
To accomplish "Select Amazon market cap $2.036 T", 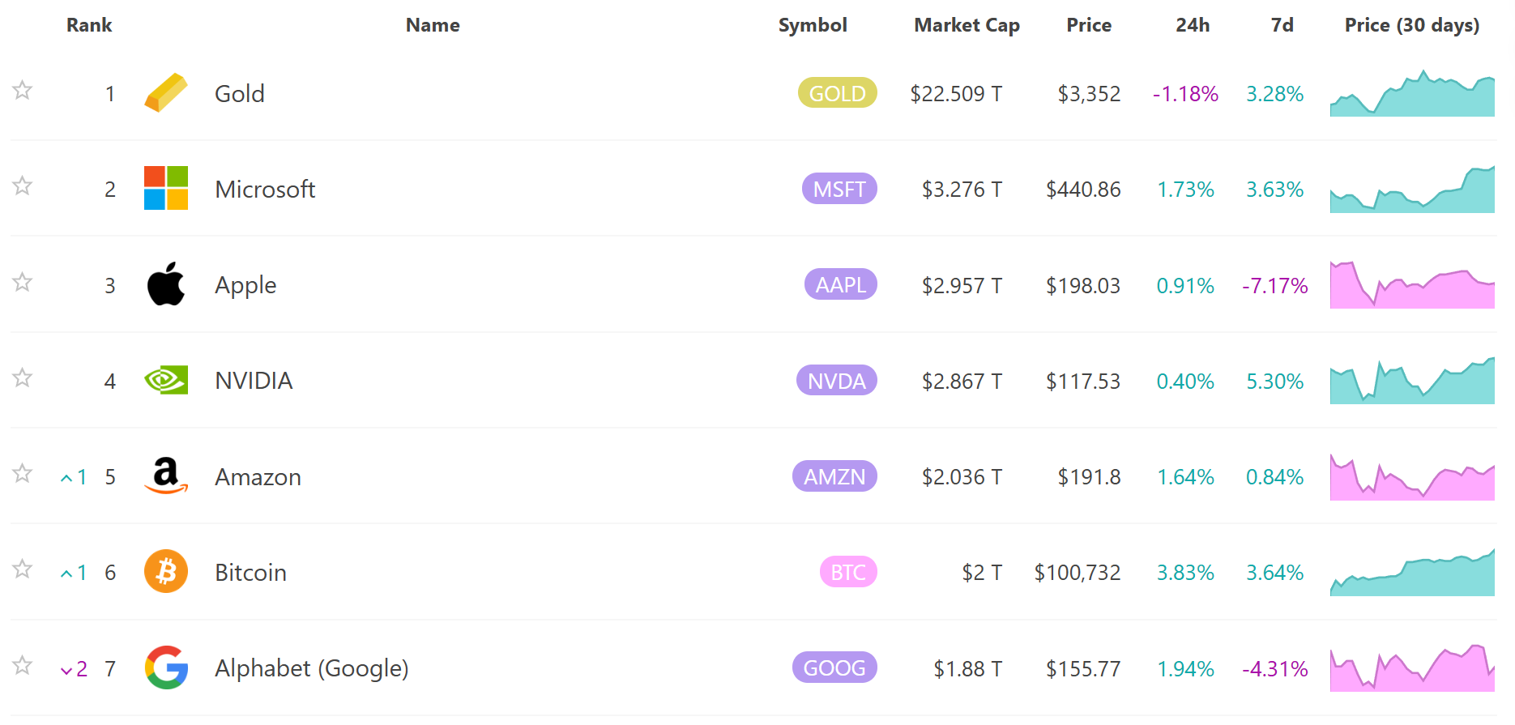I will coord(962,477).
